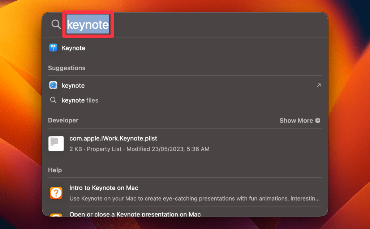Choose the keynote web search suggestion
Viewport: 370px width, 229px height.
[x=73, y=86]
